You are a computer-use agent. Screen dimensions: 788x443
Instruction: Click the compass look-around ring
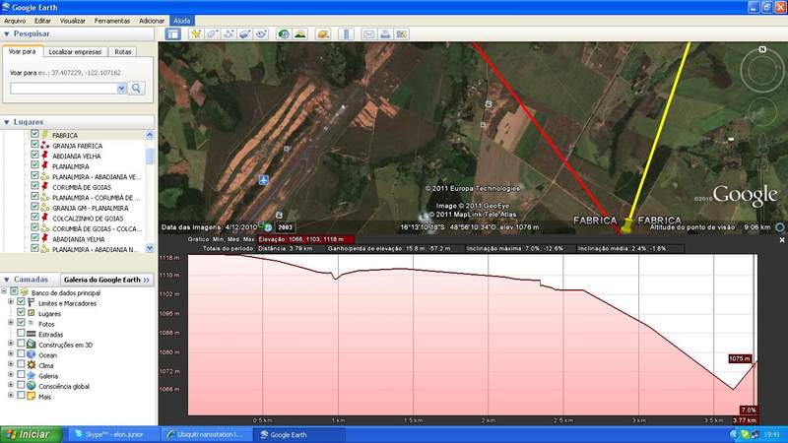click(762, 70)
